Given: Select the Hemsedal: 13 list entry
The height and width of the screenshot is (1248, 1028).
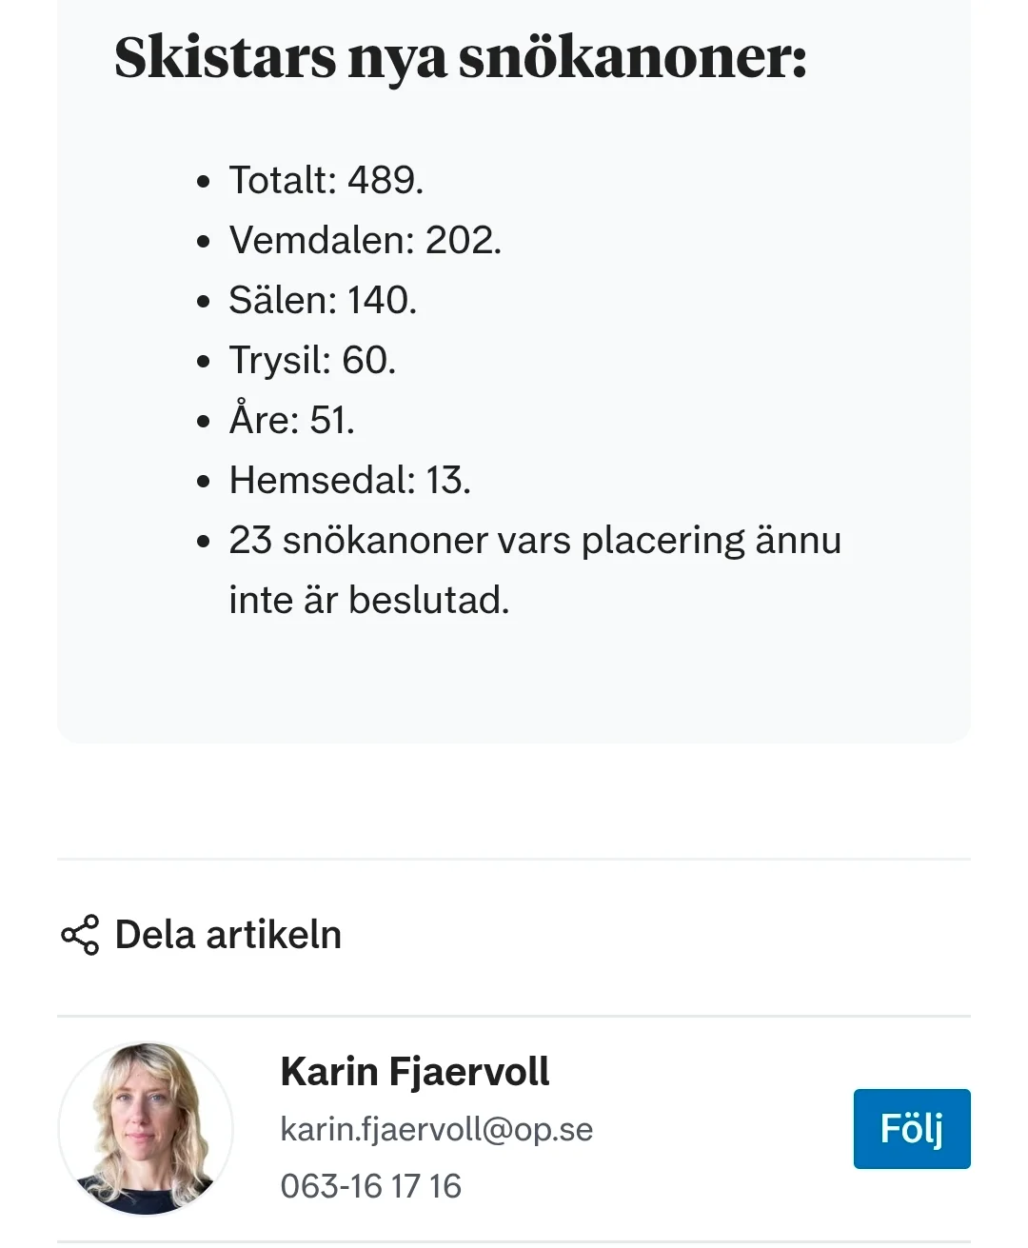Looking at the screenshot, I should pyautogui.click(x=349, y=480).
